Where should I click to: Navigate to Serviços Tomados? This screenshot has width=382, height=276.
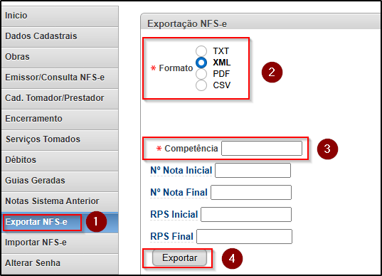pos(60,139)
